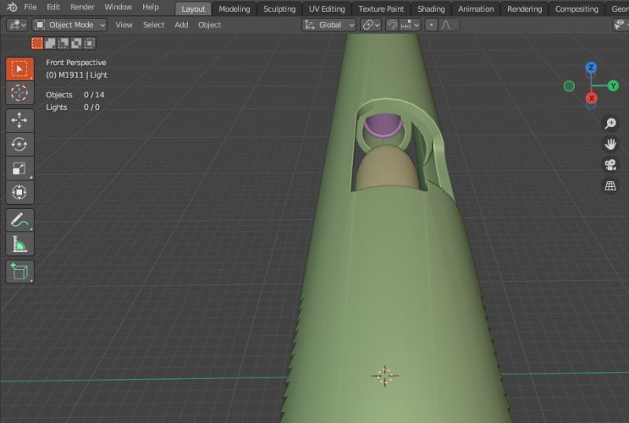
Task: Open the Render menu
Action: [83, 7]
